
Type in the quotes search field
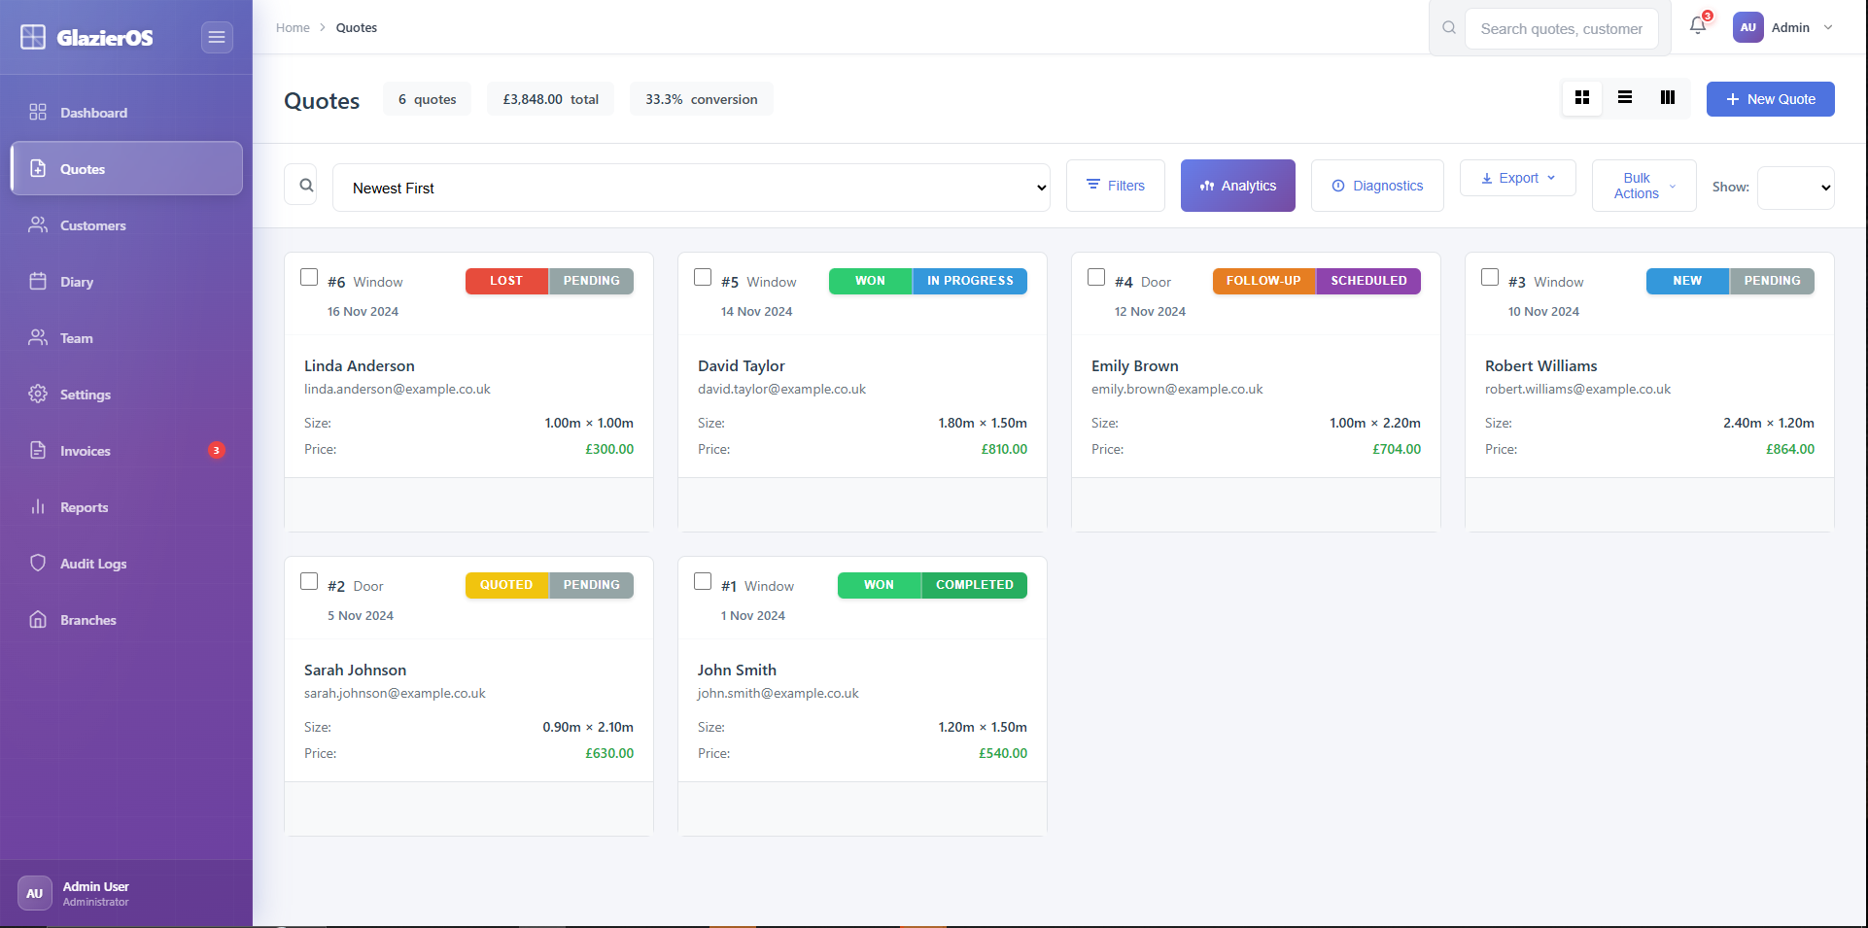pyautogui.click(x=1561, y=28)
